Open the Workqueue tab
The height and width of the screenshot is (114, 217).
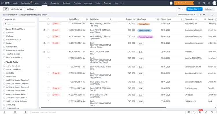[26, 3]
